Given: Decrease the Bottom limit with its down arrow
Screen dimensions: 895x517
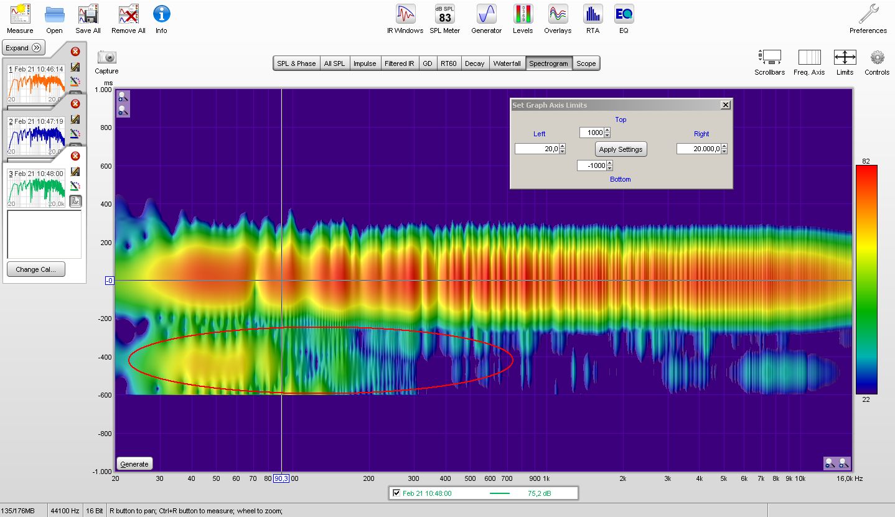Looking at the screenshot, I should (x=609, y=168).
